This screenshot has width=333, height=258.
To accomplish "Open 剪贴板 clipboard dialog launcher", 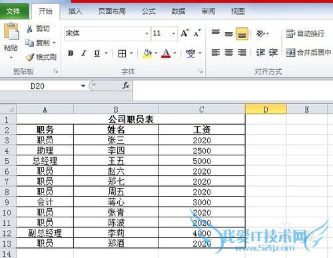I will (56, 71).
